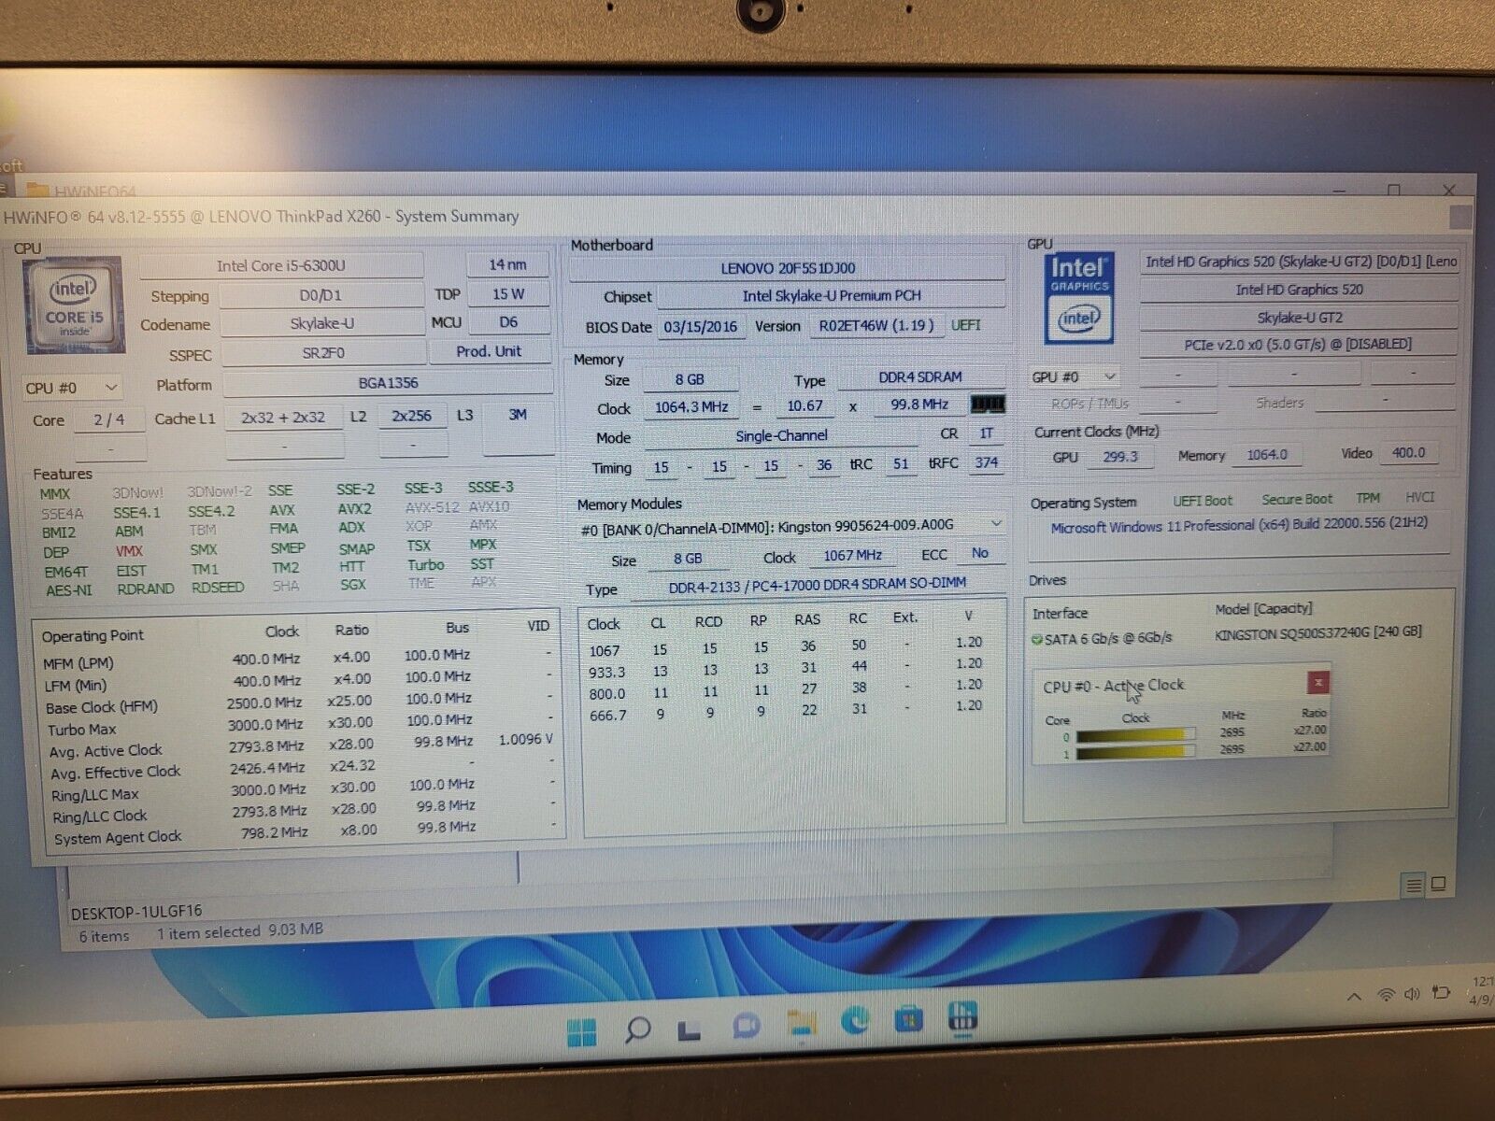Click the Secure Boot indicator
Viewport: 1495px width, 1121px height.
point(1297,500)
